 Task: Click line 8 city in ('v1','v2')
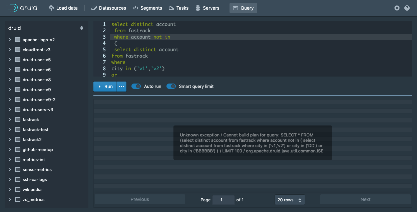coord(138,69)
